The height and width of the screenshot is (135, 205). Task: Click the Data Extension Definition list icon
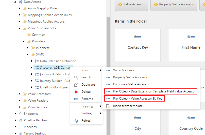click(37, 61)
